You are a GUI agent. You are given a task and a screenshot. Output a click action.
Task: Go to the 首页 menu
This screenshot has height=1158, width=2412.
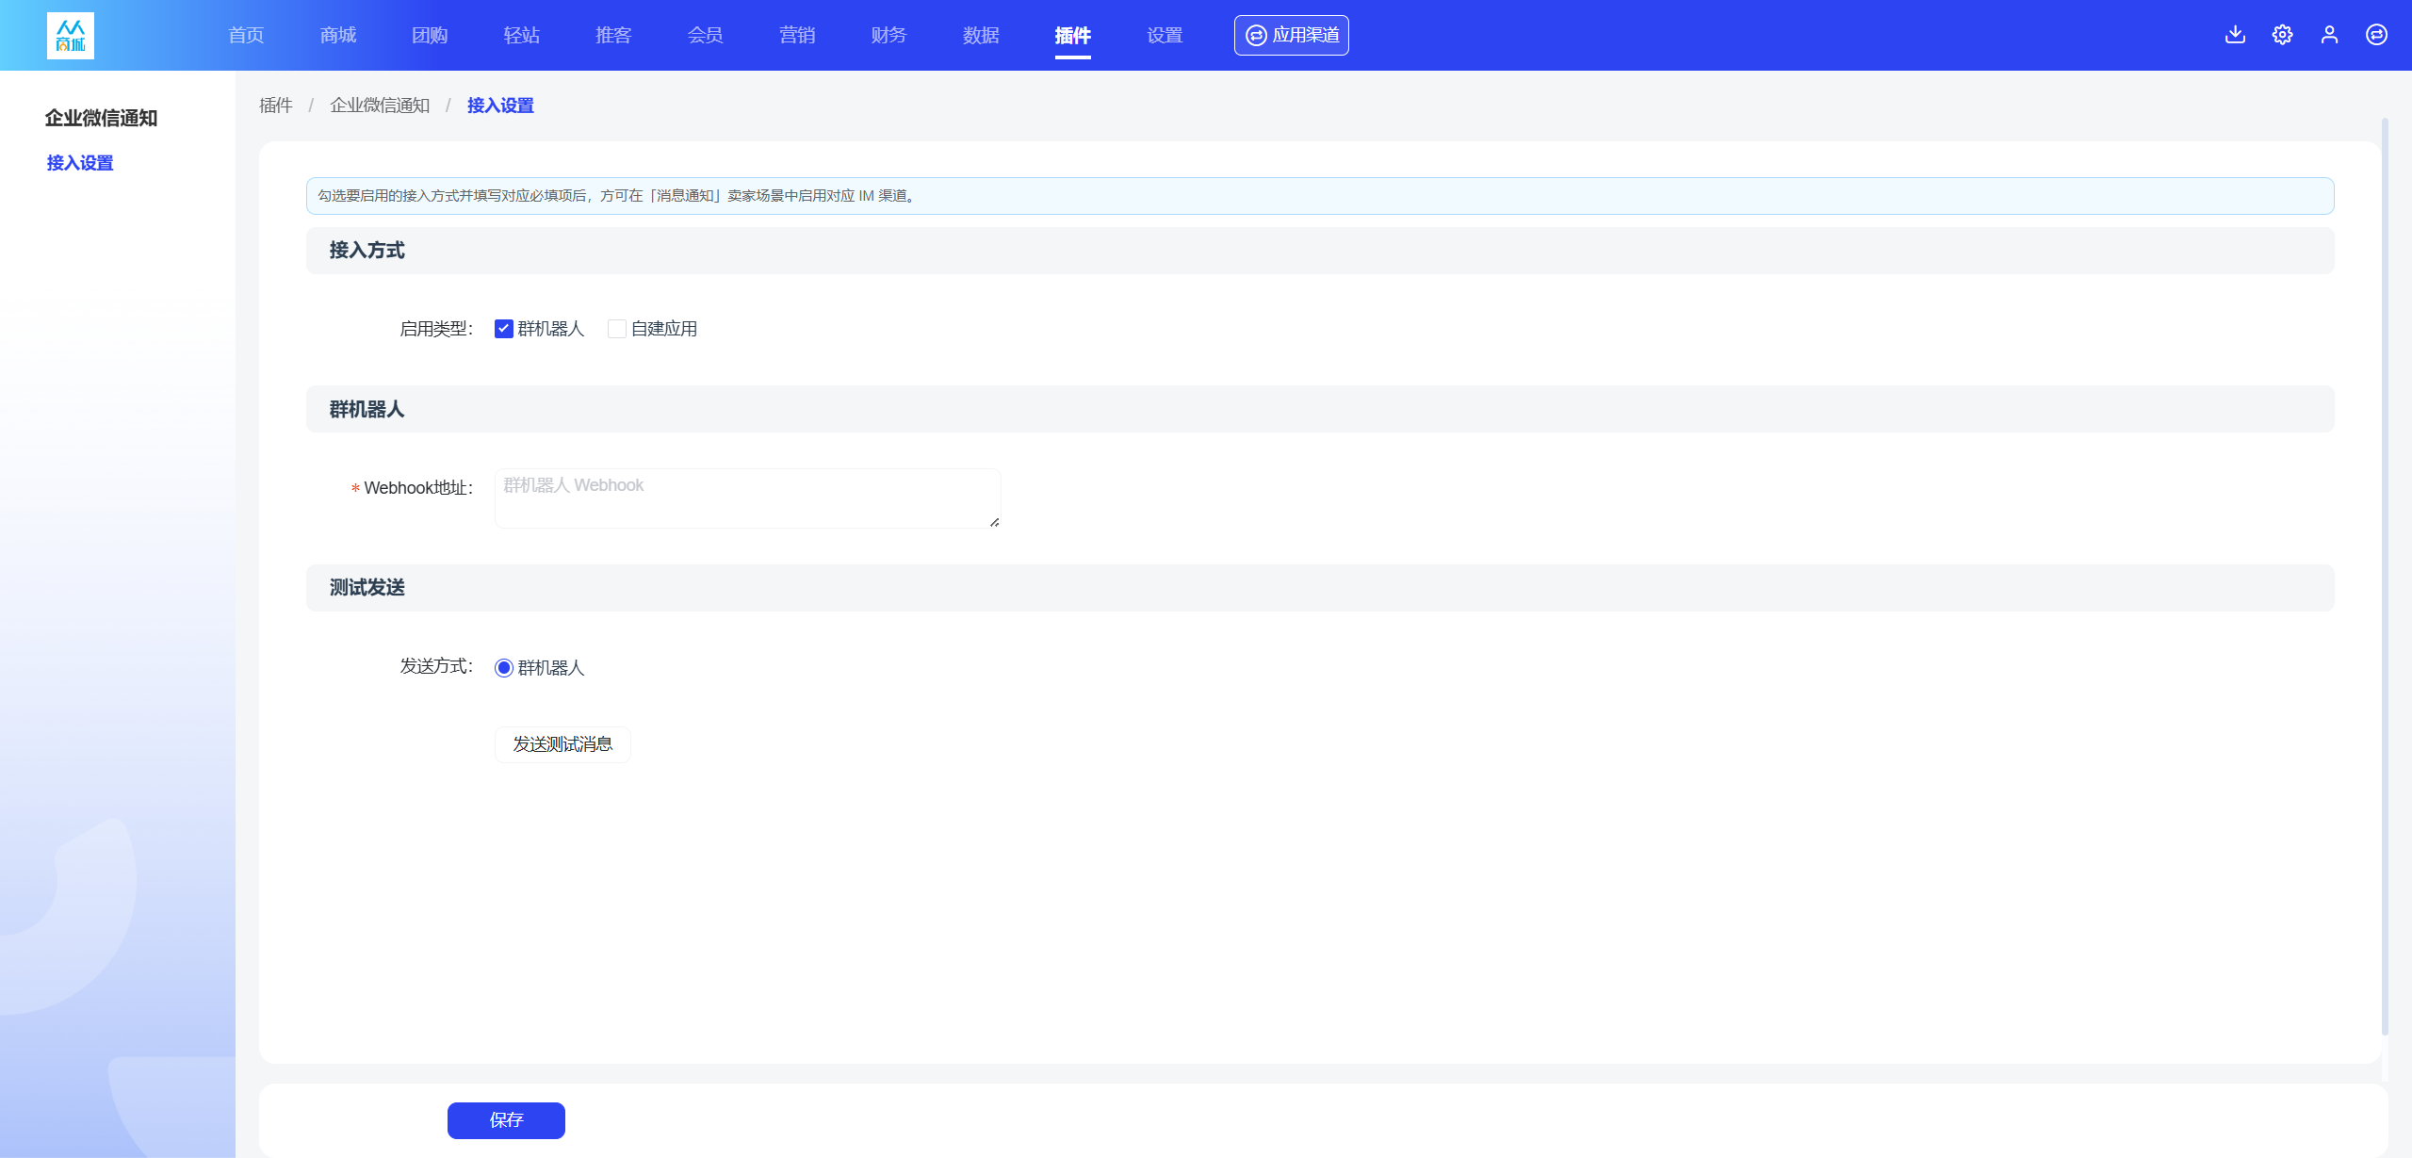[x=246, y=35]
